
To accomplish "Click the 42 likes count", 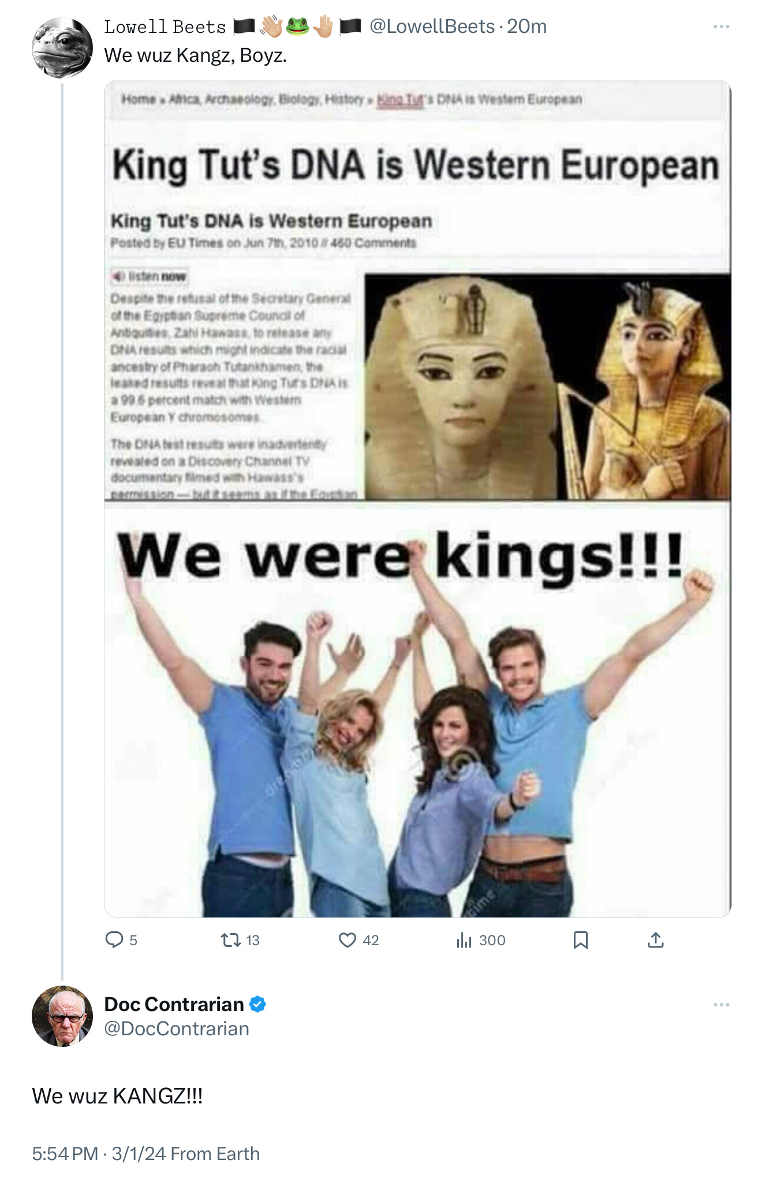I will point(371,941).
